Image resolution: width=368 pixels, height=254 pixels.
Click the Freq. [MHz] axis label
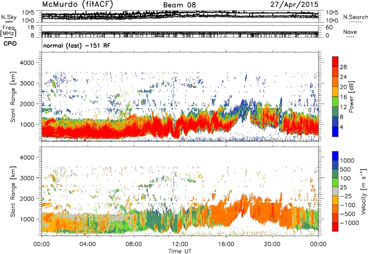pyautogui.click(x=8, y=31)
